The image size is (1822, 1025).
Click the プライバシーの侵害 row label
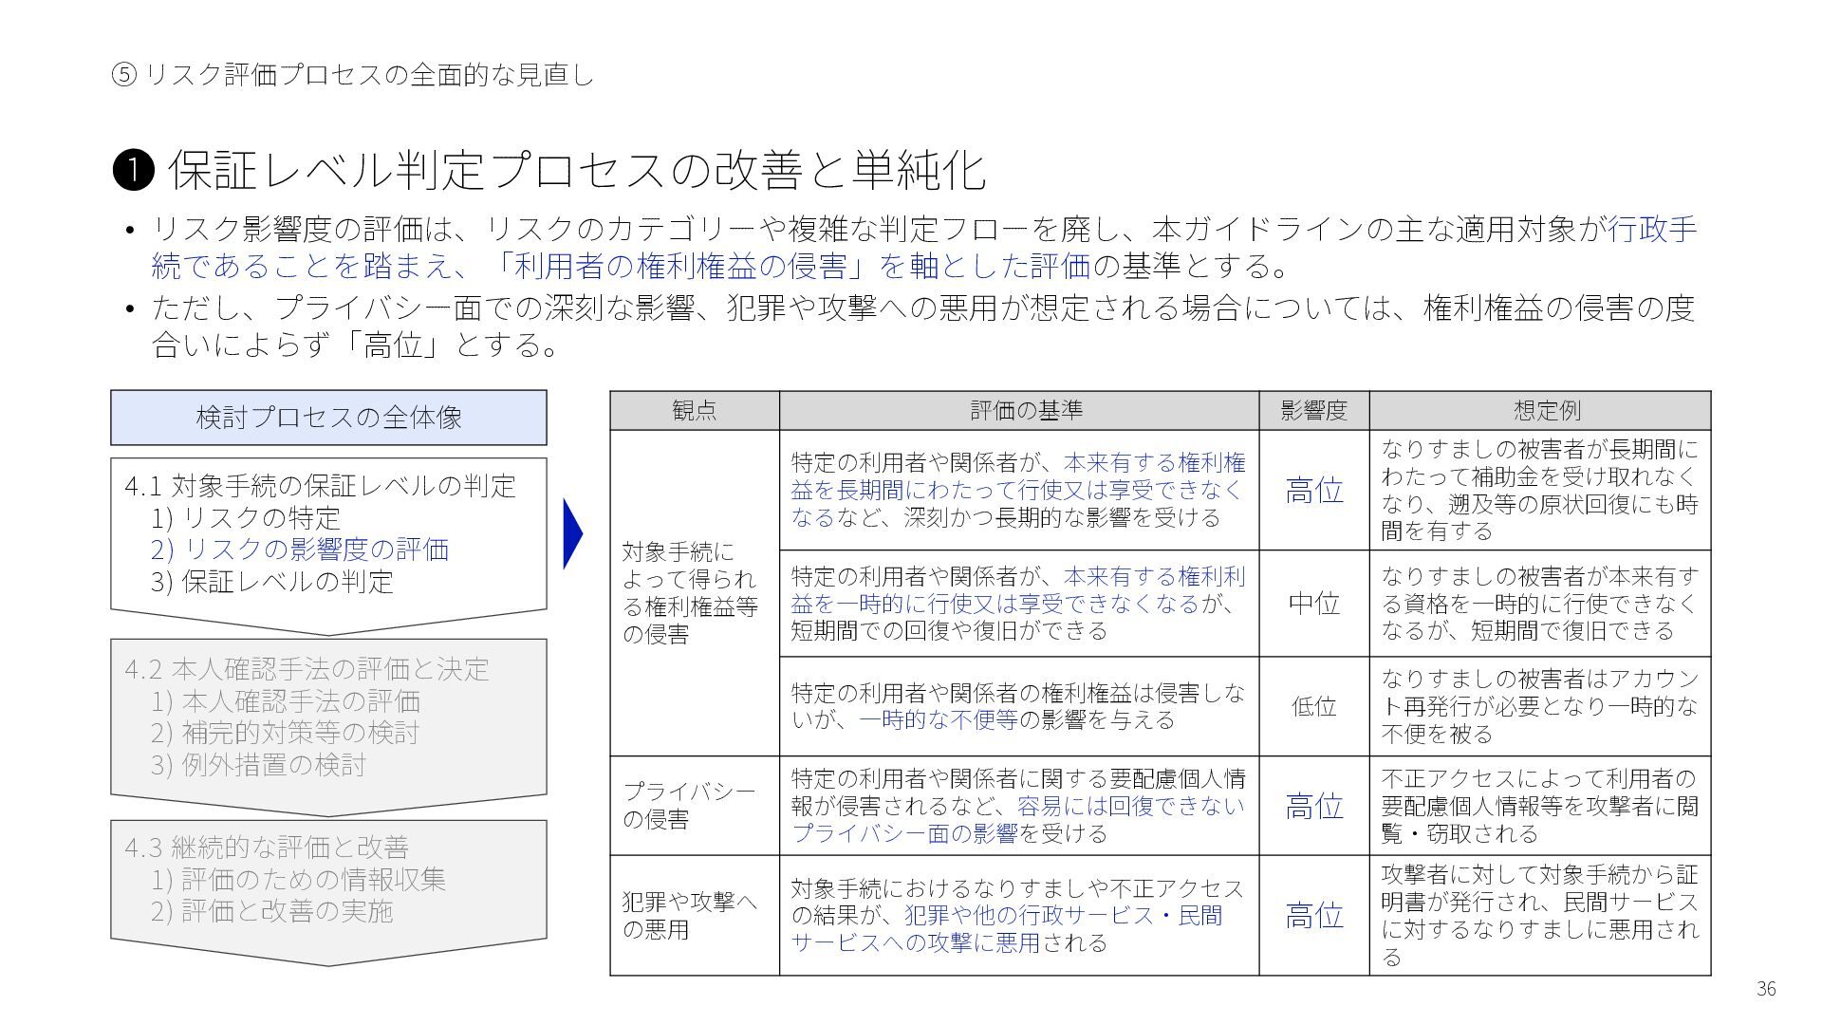(x=689, y=806)
